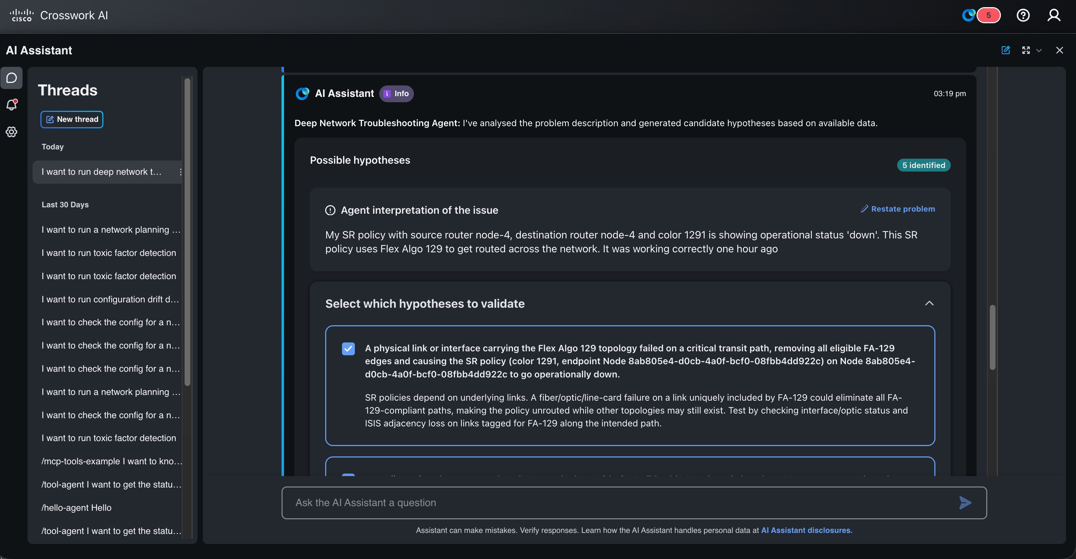Open the three-dot menu on the deep network thread
Image resolution: width=1076 pixels, height=559 pixels.
[x=180, y=172]
